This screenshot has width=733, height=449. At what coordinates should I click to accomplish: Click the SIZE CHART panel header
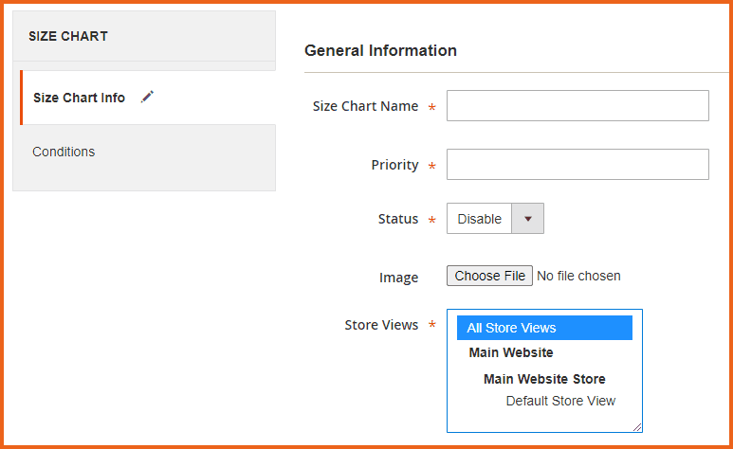(68, 36)
